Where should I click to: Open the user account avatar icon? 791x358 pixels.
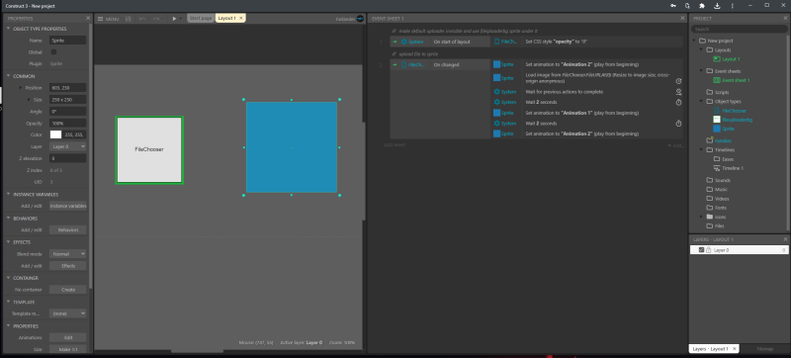[x=360, y=19]
